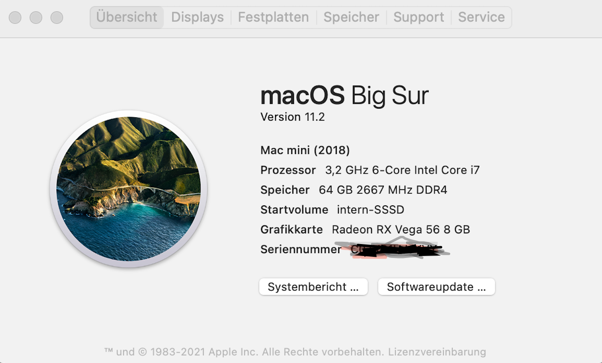Select the Mac mini (2018) model text

tap(305, 150)
